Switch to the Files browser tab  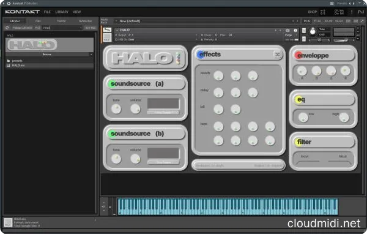coord(38,21)
